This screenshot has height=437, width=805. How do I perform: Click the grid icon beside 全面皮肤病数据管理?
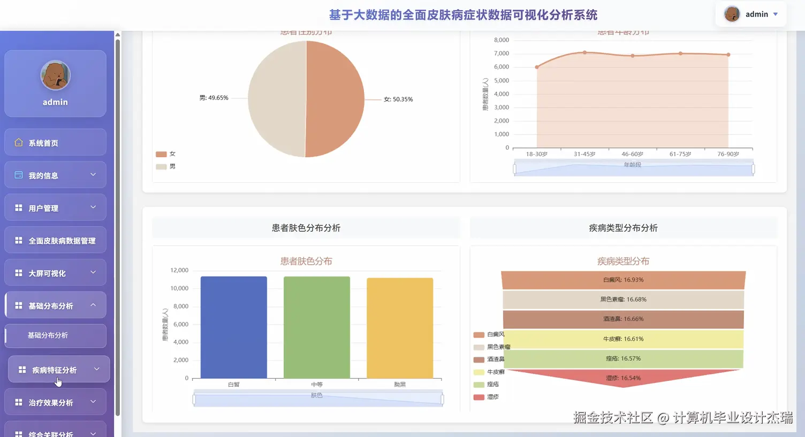coord(19,240)
